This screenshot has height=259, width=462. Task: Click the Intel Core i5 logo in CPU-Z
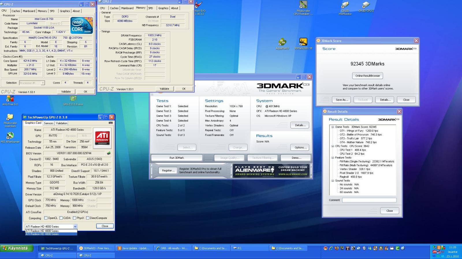82,25
